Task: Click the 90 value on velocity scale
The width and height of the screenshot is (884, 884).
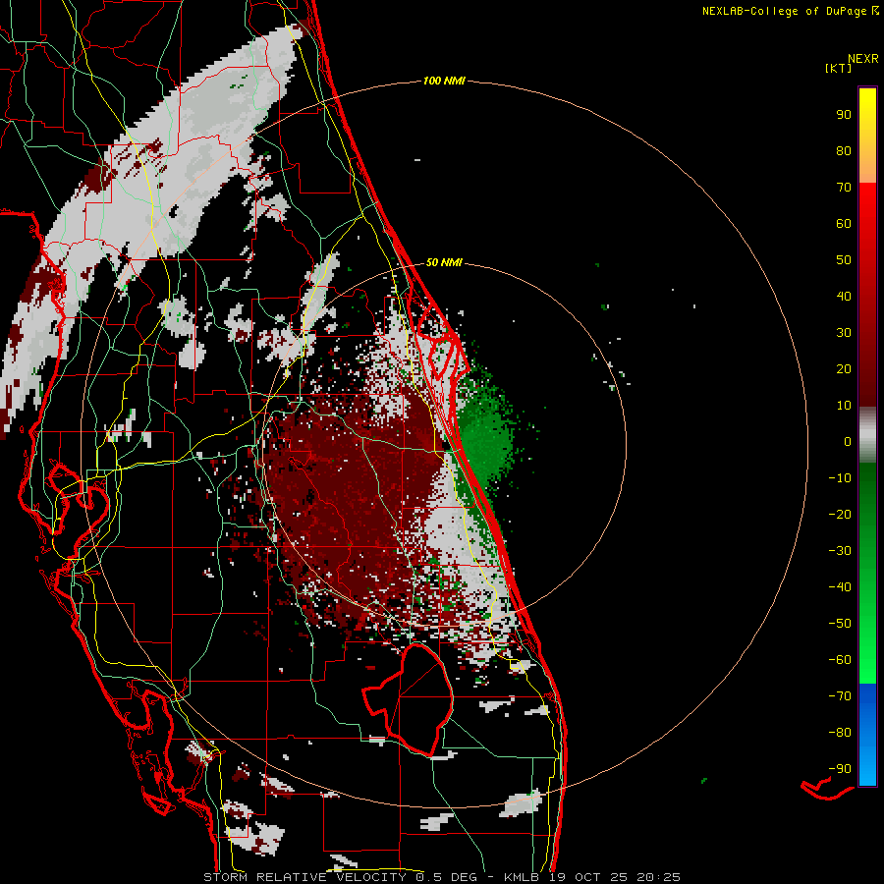Action: (x=844, y=115)
